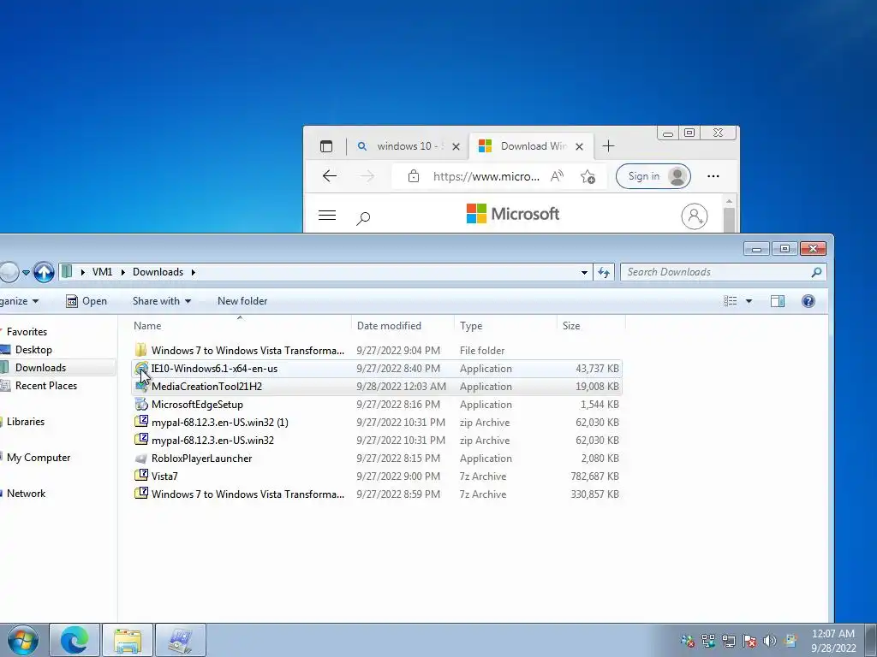This screenshot has height=657, width=877.
Task: Open the Organize menu
Action: coord(20,301)
